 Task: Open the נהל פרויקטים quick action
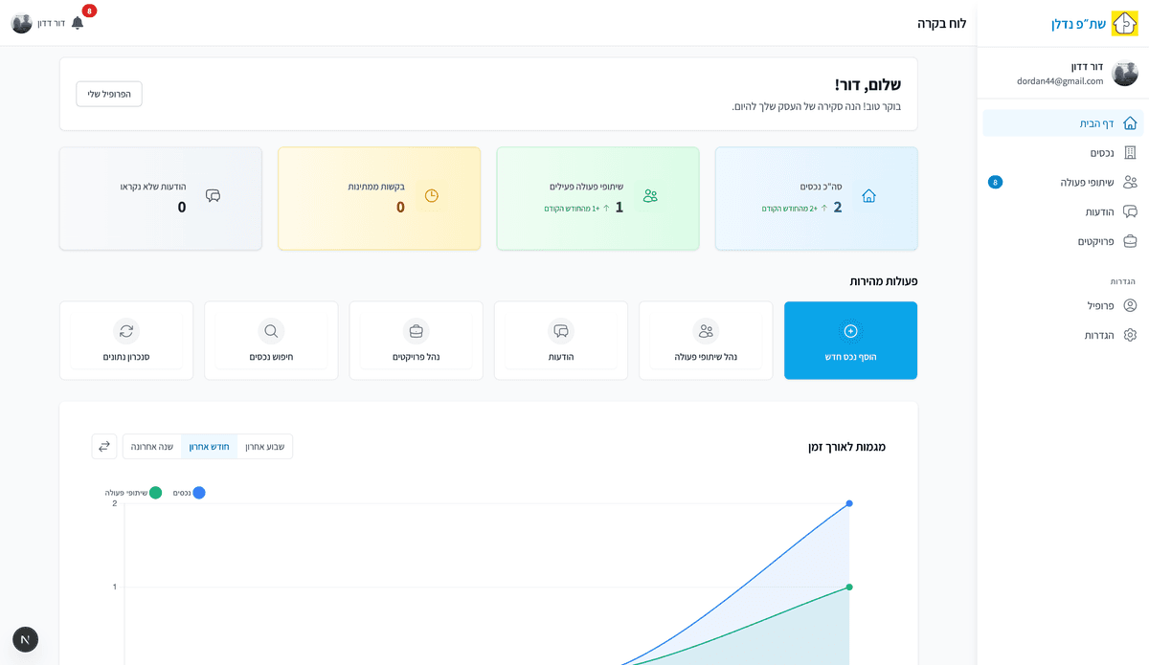click(417, 341)
